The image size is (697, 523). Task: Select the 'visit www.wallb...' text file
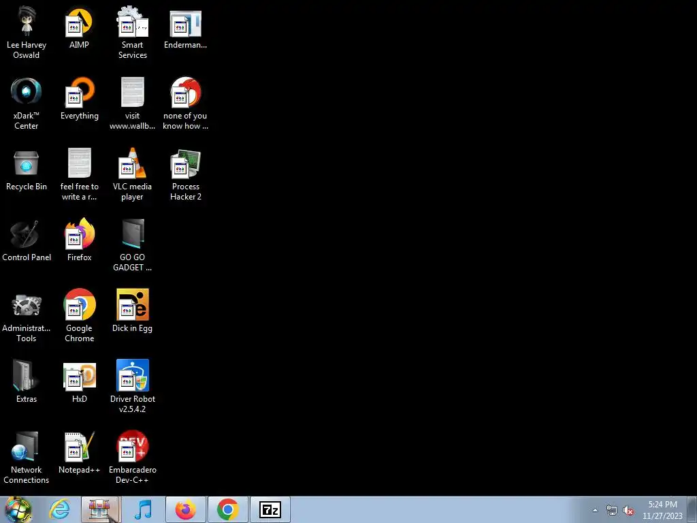(133, 104)
